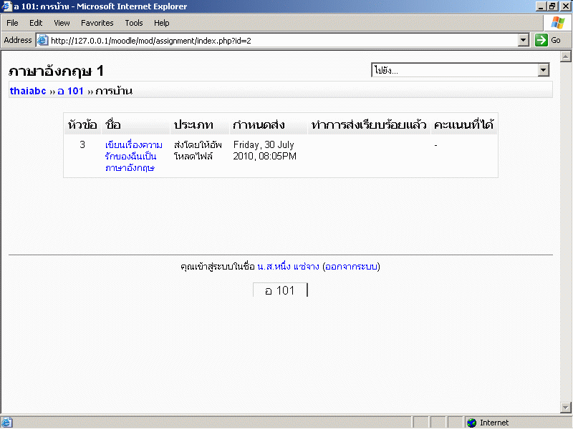Open the Favorites menu

pyautogui.click(x=97, y=23)
